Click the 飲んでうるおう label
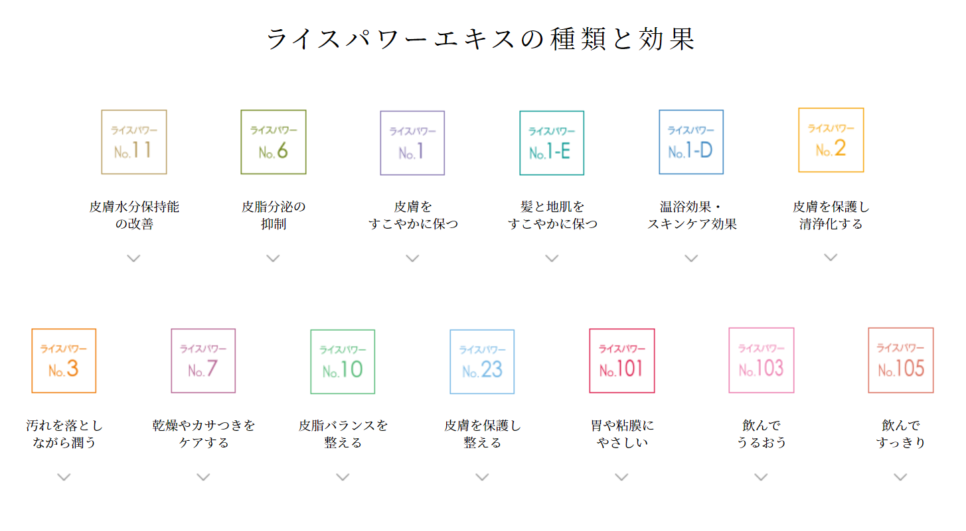Image resolution: width=966 pixels, height=531 pixels. [762, 434]
